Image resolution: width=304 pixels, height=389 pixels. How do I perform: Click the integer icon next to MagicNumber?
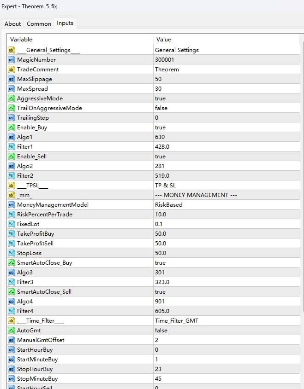pos(12,60)
